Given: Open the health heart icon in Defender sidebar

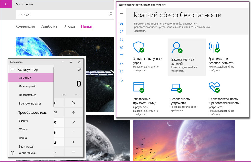Looking at the screenshot, I should [x=121, y=72].
